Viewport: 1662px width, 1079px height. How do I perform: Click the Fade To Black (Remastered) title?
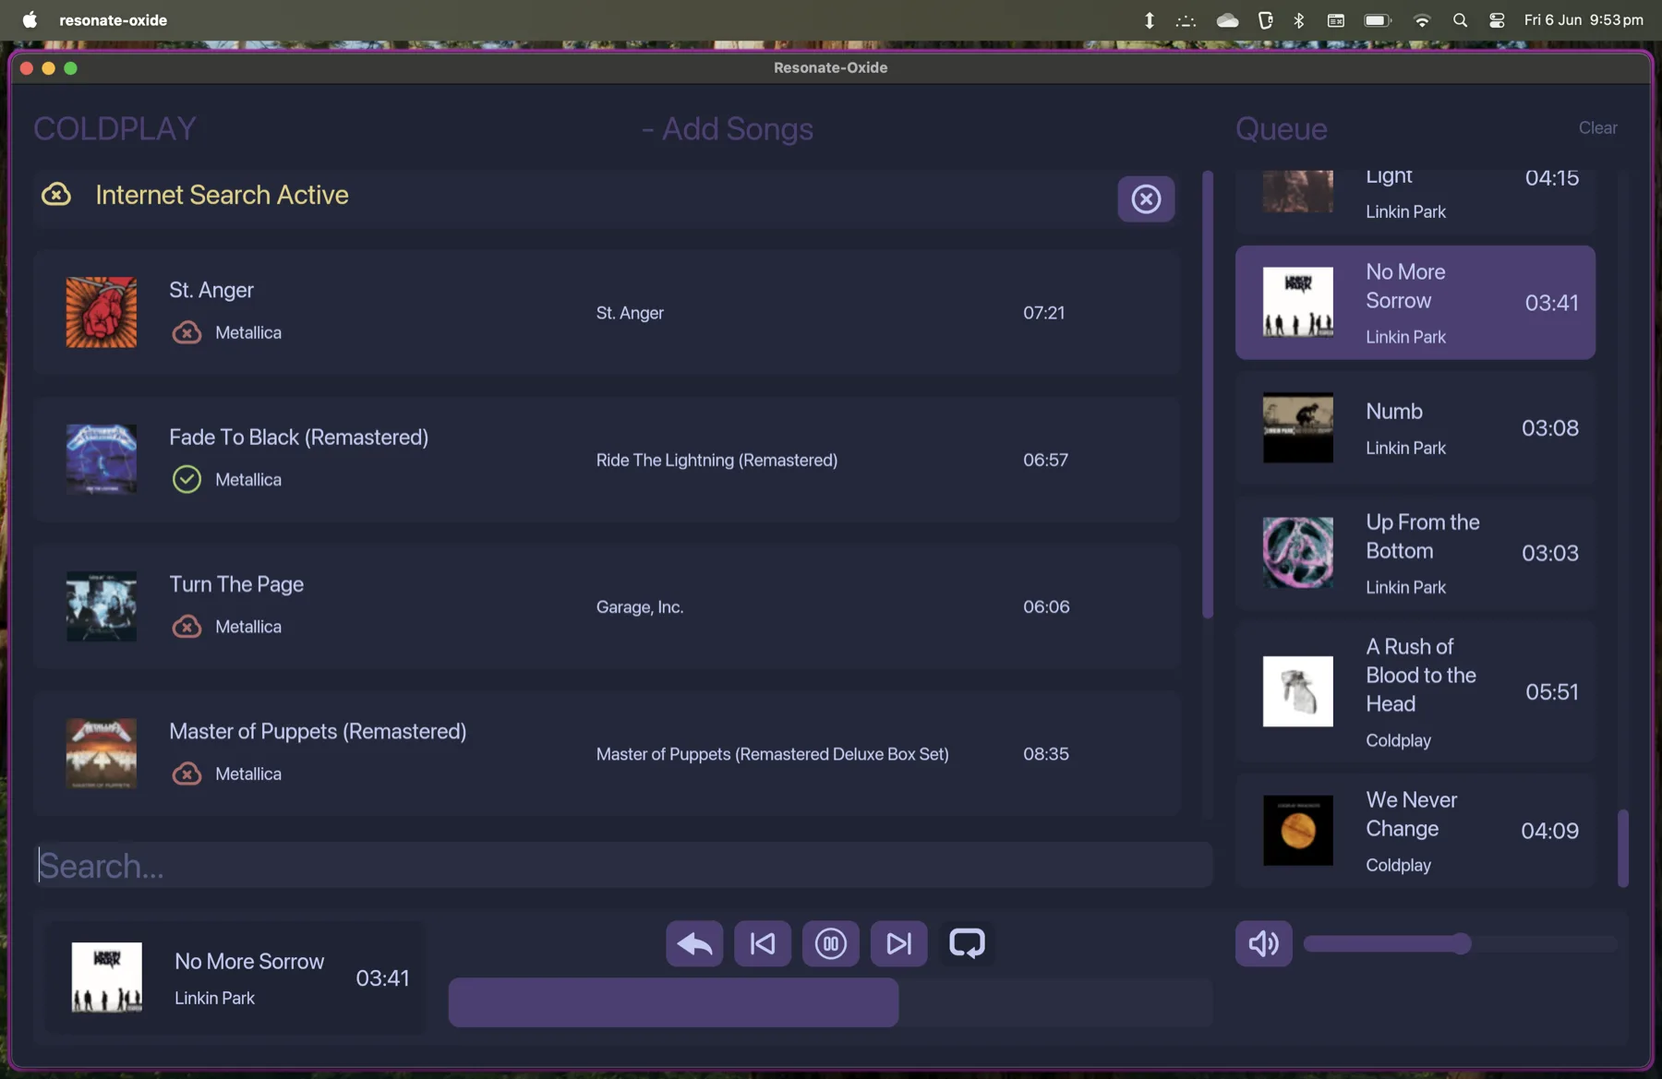coord(298,438)
